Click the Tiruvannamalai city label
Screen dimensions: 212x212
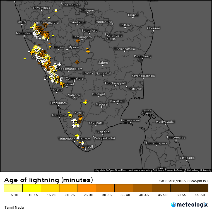pyautogui.click(x=125, y=49)
